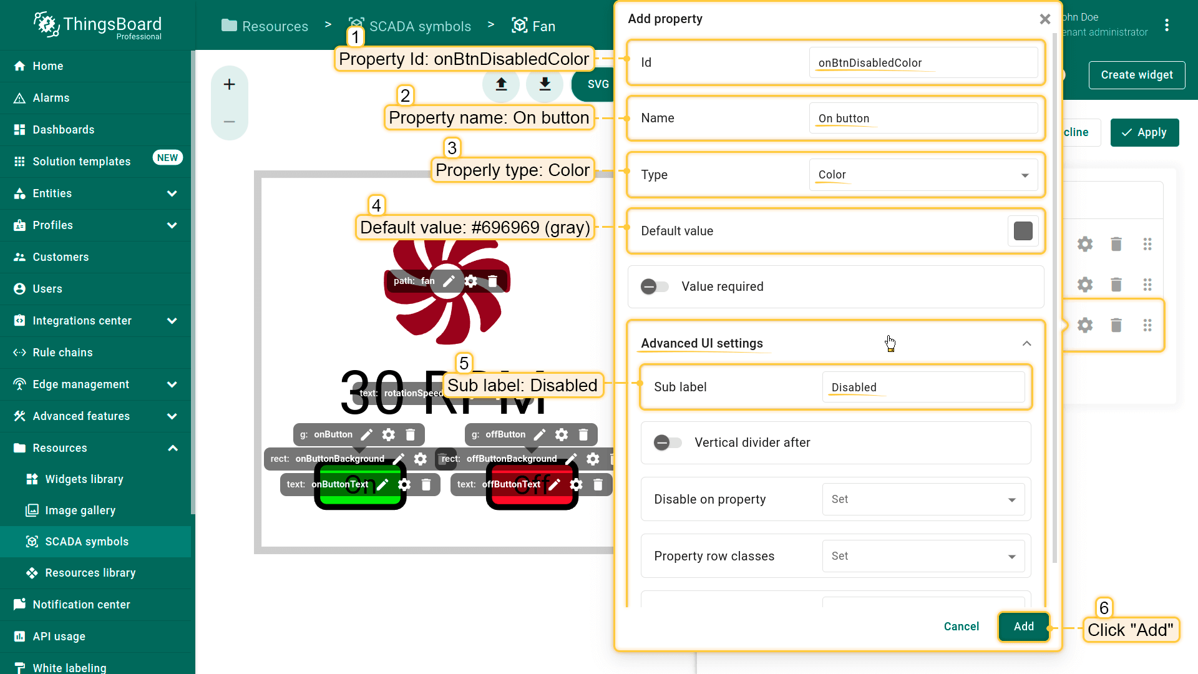Open the three-dot user menu icon
Viewport: 1198px width, 674px height.
pos(1167,25)
